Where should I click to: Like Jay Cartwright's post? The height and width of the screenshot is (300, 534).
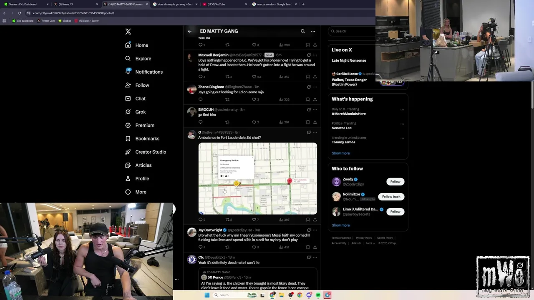(254, 247)
